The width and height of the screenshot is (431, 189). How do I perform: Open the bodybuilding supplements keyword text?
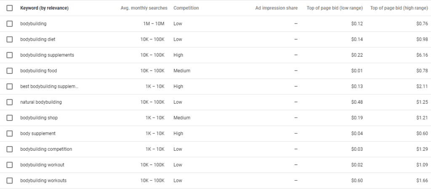tap(47, 55)
